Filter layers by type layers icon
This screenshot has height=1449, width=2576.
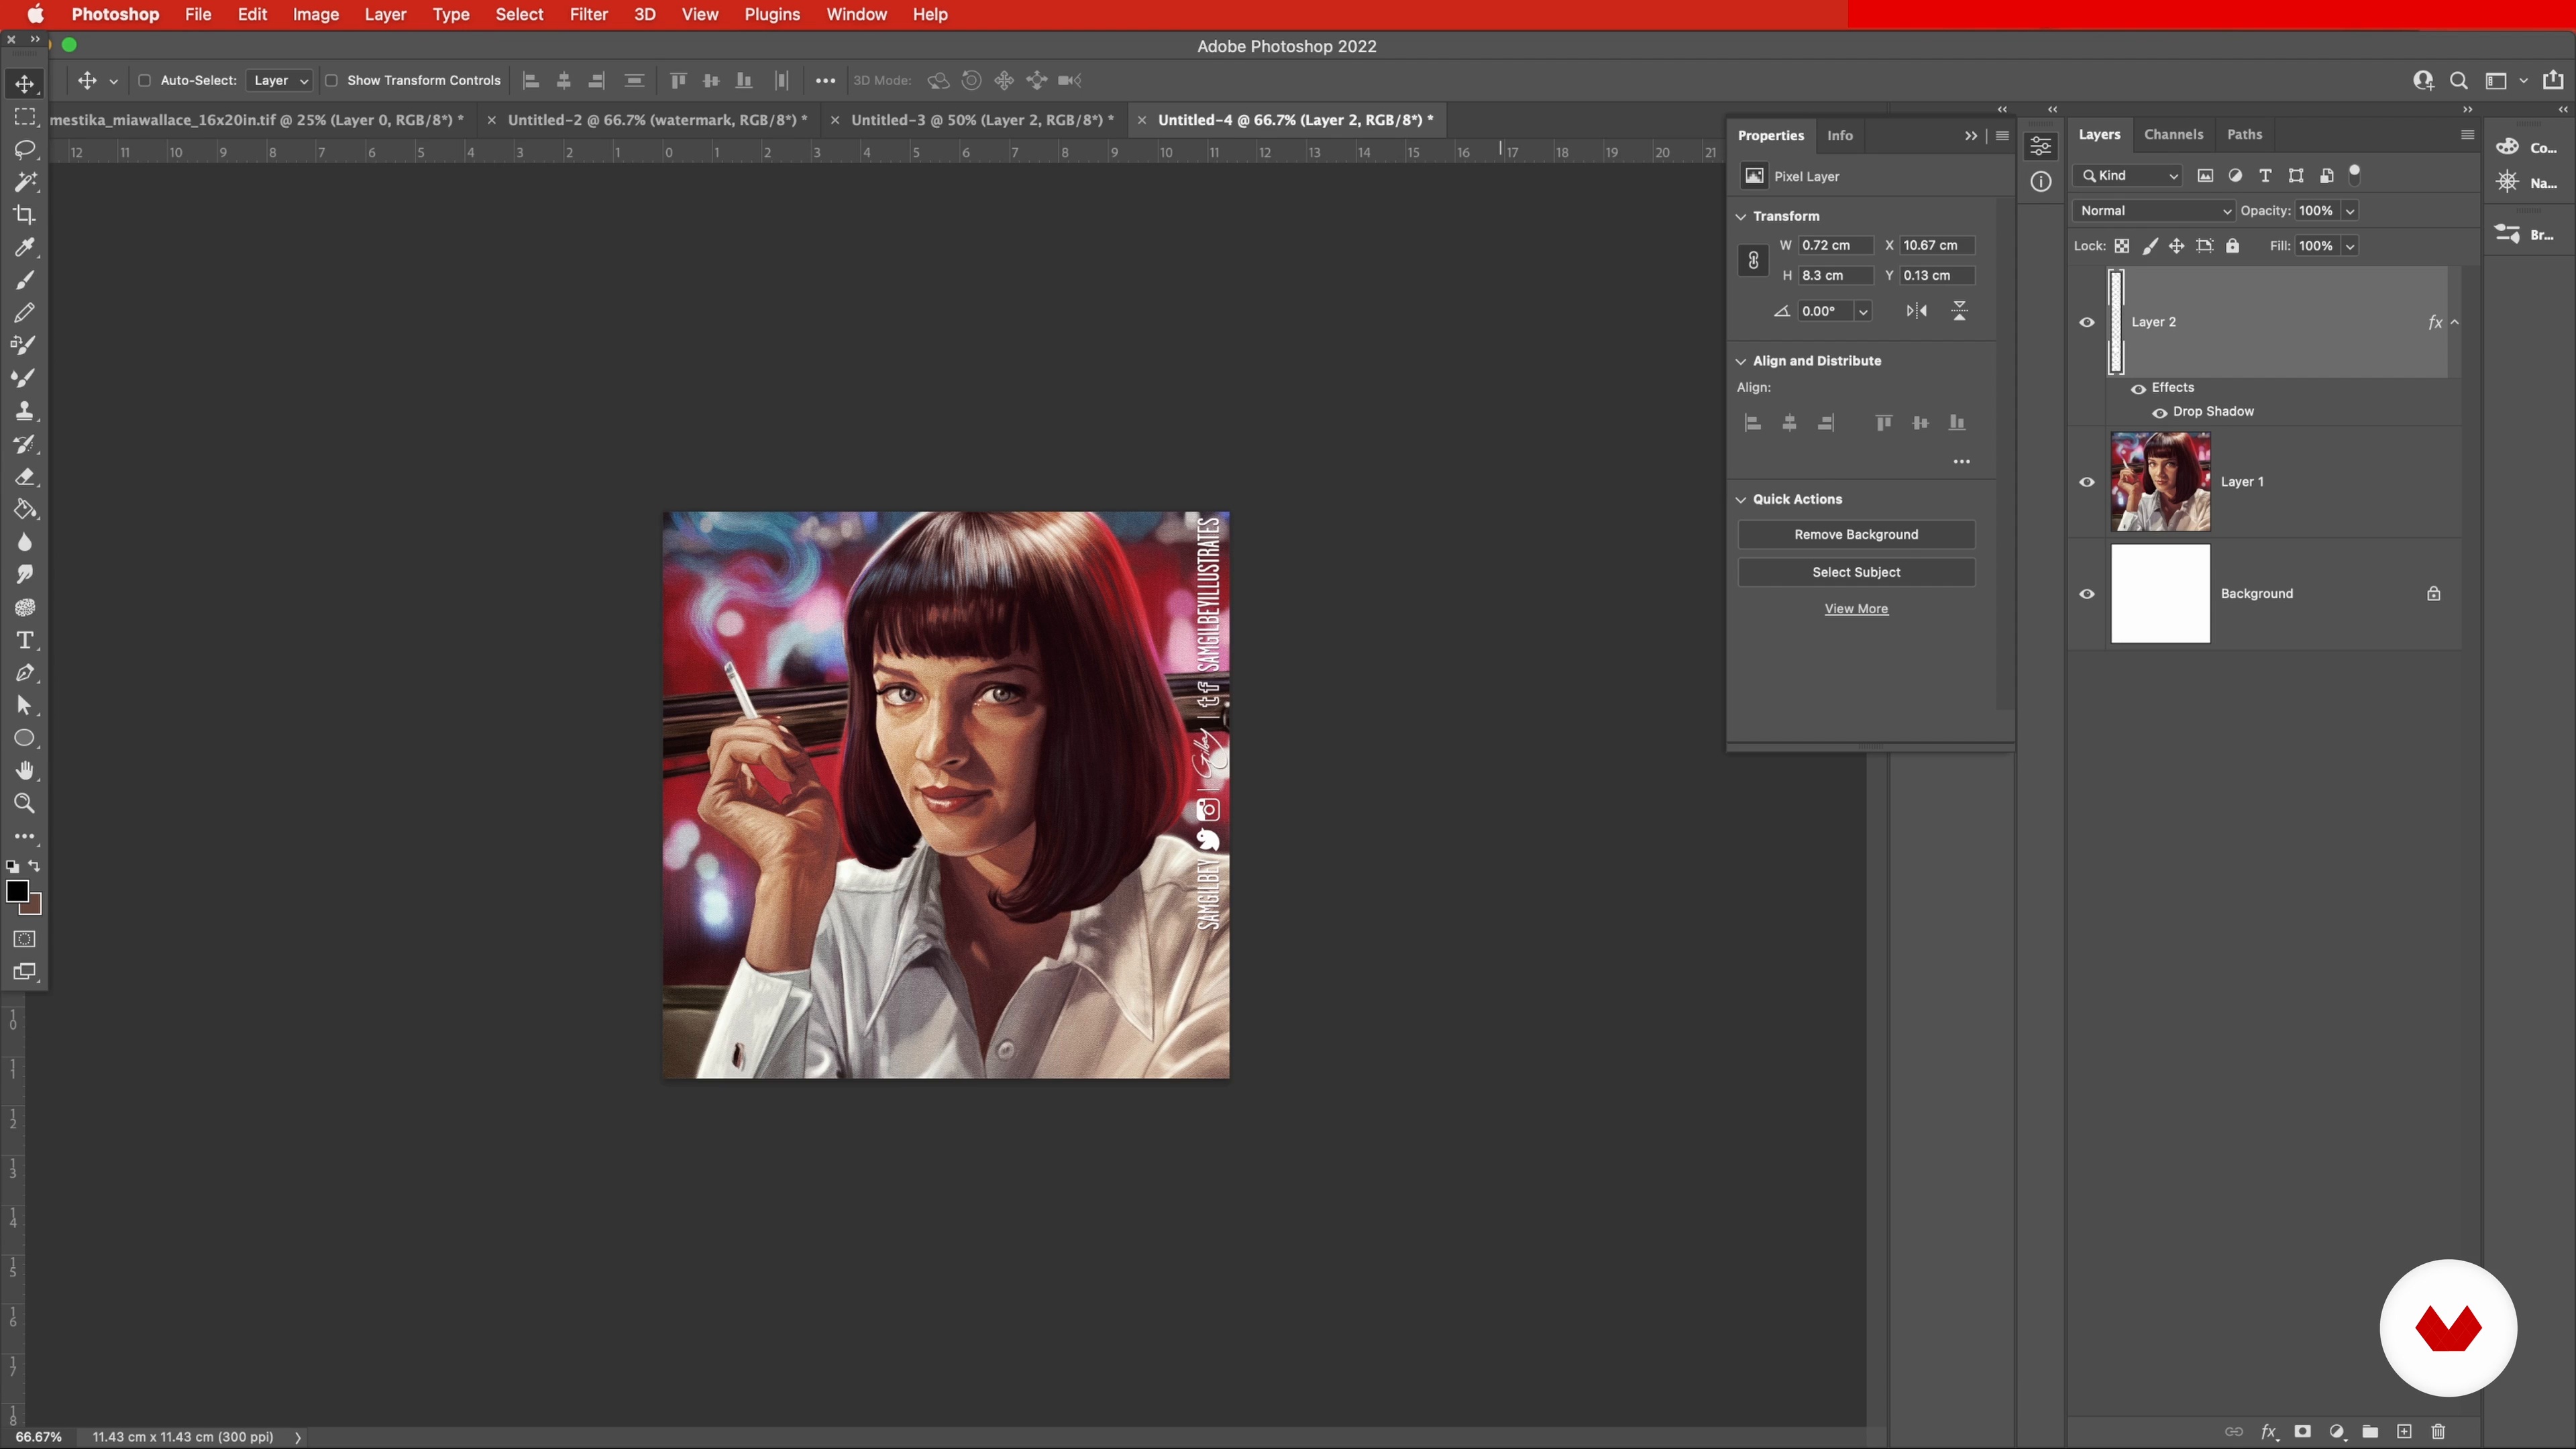click(2265, 176)
